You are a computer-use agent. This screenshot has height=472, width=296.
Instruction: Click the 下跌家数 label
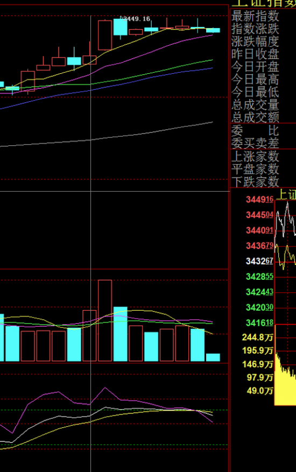point(255,182)
